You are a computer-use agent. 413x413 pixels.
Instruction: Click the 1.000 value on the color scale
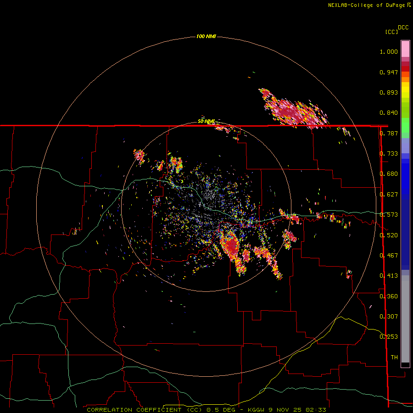(389, 51)
